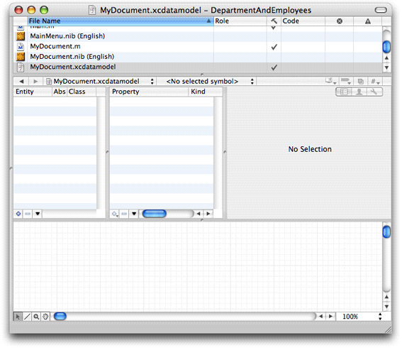Add a new entity with plus button

coord(18,214)
